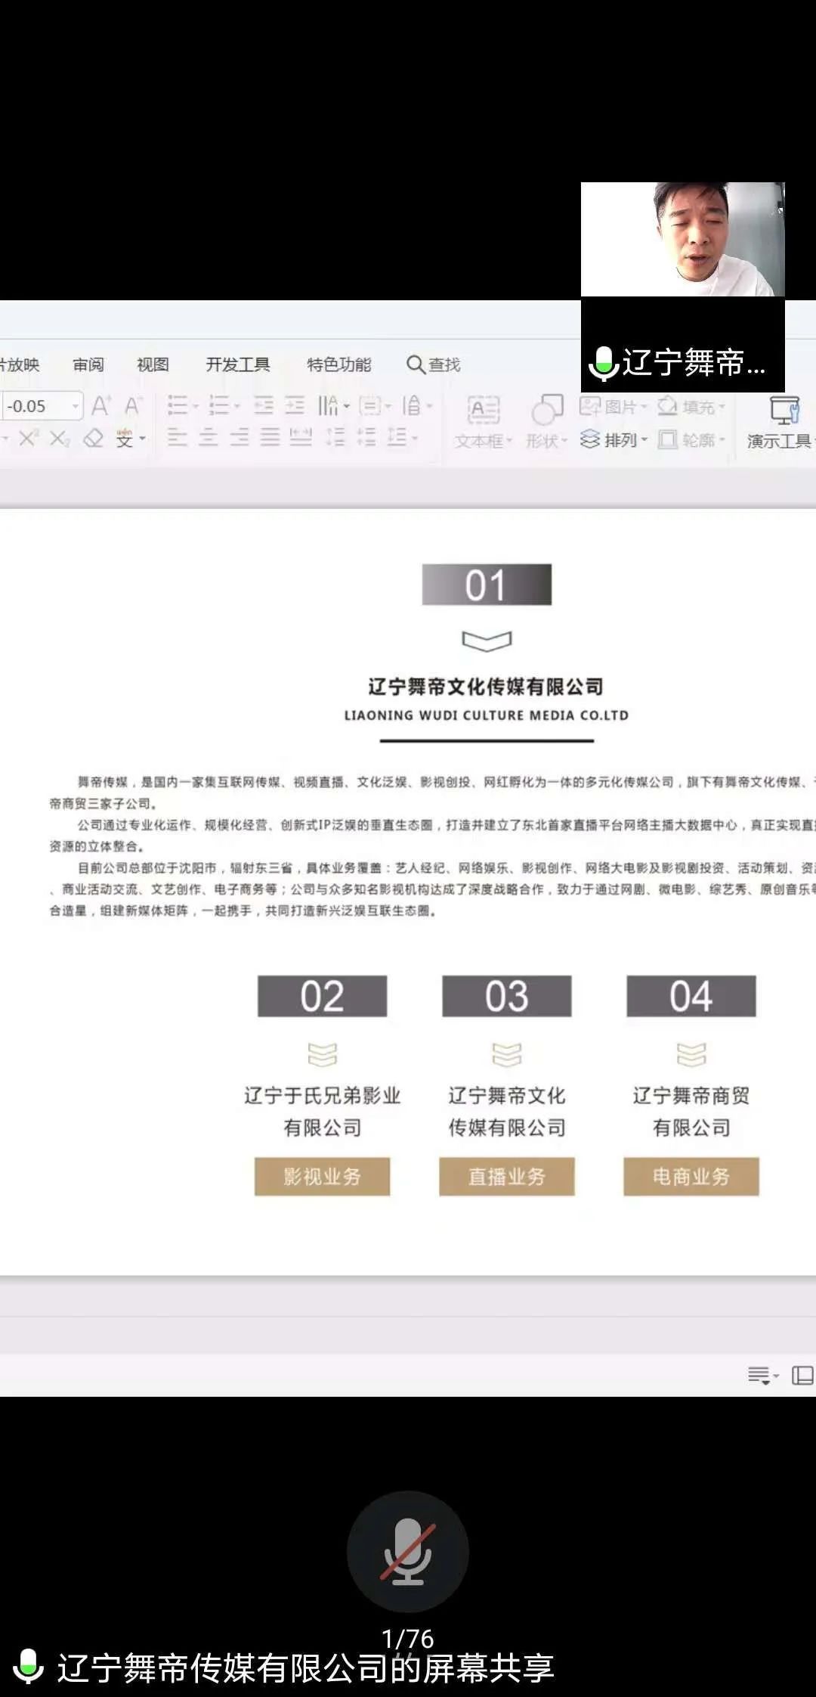Switch to the 视图 tab

(153, 365)
